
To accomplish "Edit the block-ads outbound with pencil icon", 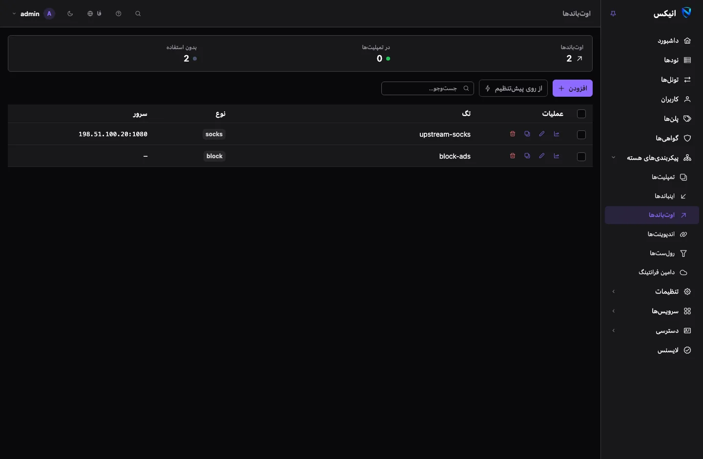I will 542,156.
